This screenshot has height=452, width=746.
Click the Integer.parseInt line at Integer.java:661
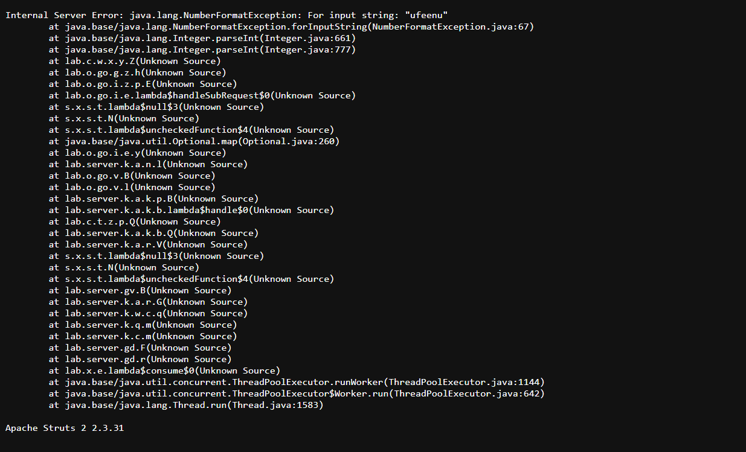click(x=202, y=38)
